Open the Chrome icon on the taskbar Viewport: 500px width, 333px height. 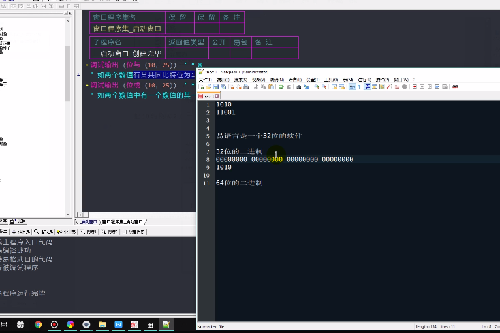pos(39,325)
